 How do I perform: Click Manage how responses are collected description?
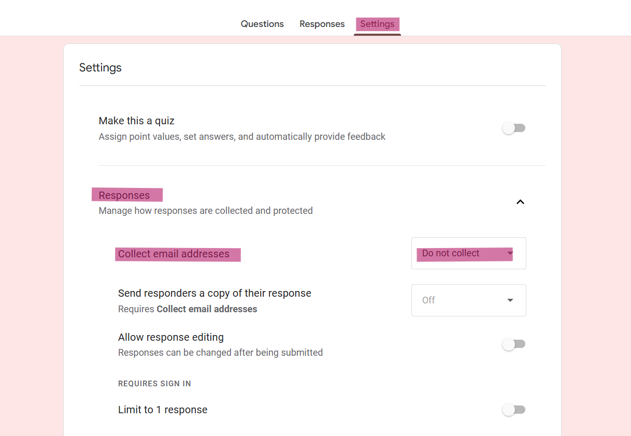[206, 211]
